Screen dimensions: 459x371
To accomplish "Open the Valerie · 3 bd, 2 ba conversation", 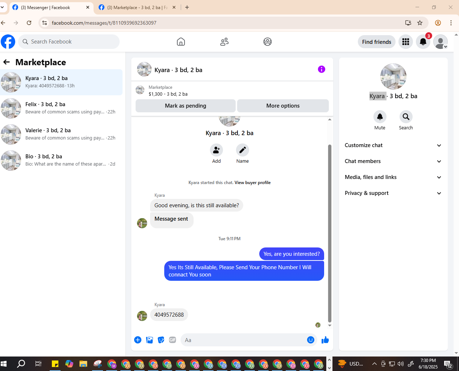I will point(61,134).
